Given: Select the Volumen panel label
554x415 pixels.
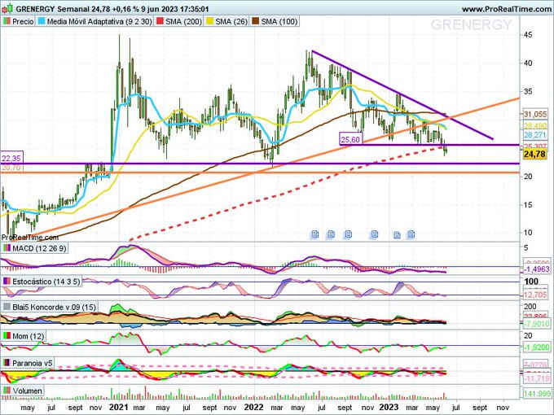Looking at the screenshot, I should pyautogui.click(x=27, y=391).
